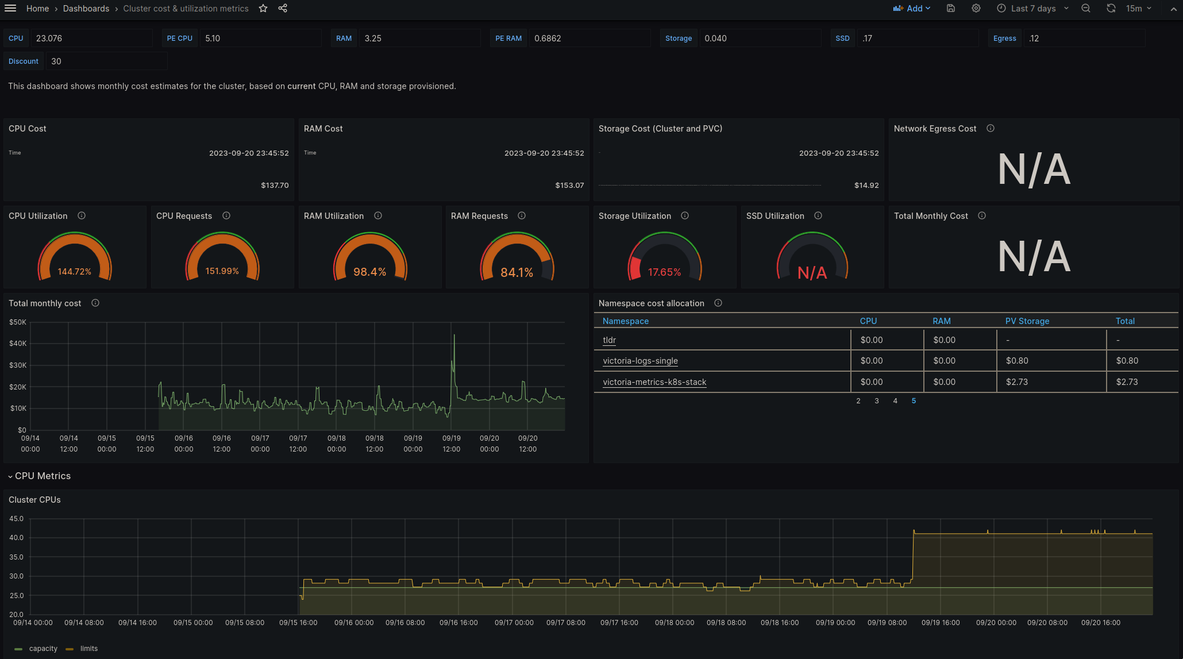Click the Discount input field
1183x659 pixels.
106,61
